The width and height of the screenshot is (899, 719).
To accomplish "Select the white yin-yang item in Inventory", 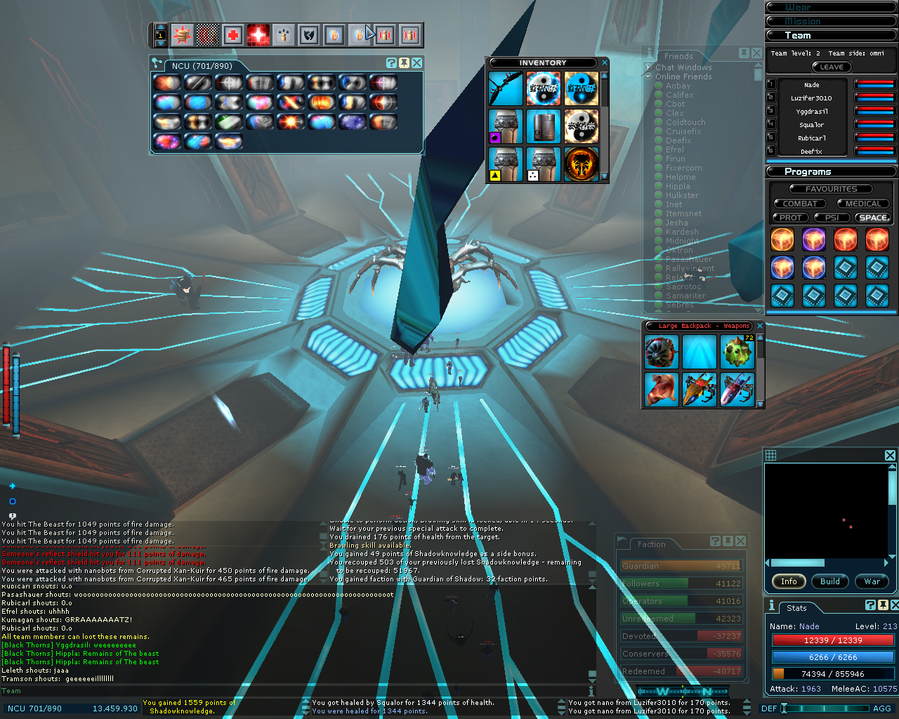I will (x=582, y=126).
